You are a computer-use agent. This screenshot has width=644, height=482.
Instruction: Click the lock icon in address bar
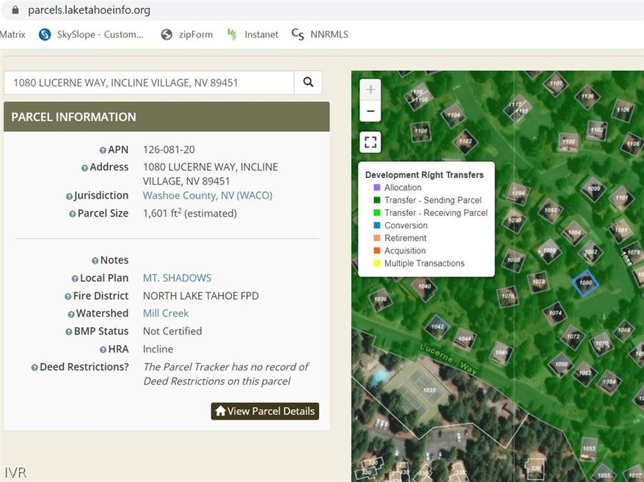pyautogui.click(x=15, y=10)
